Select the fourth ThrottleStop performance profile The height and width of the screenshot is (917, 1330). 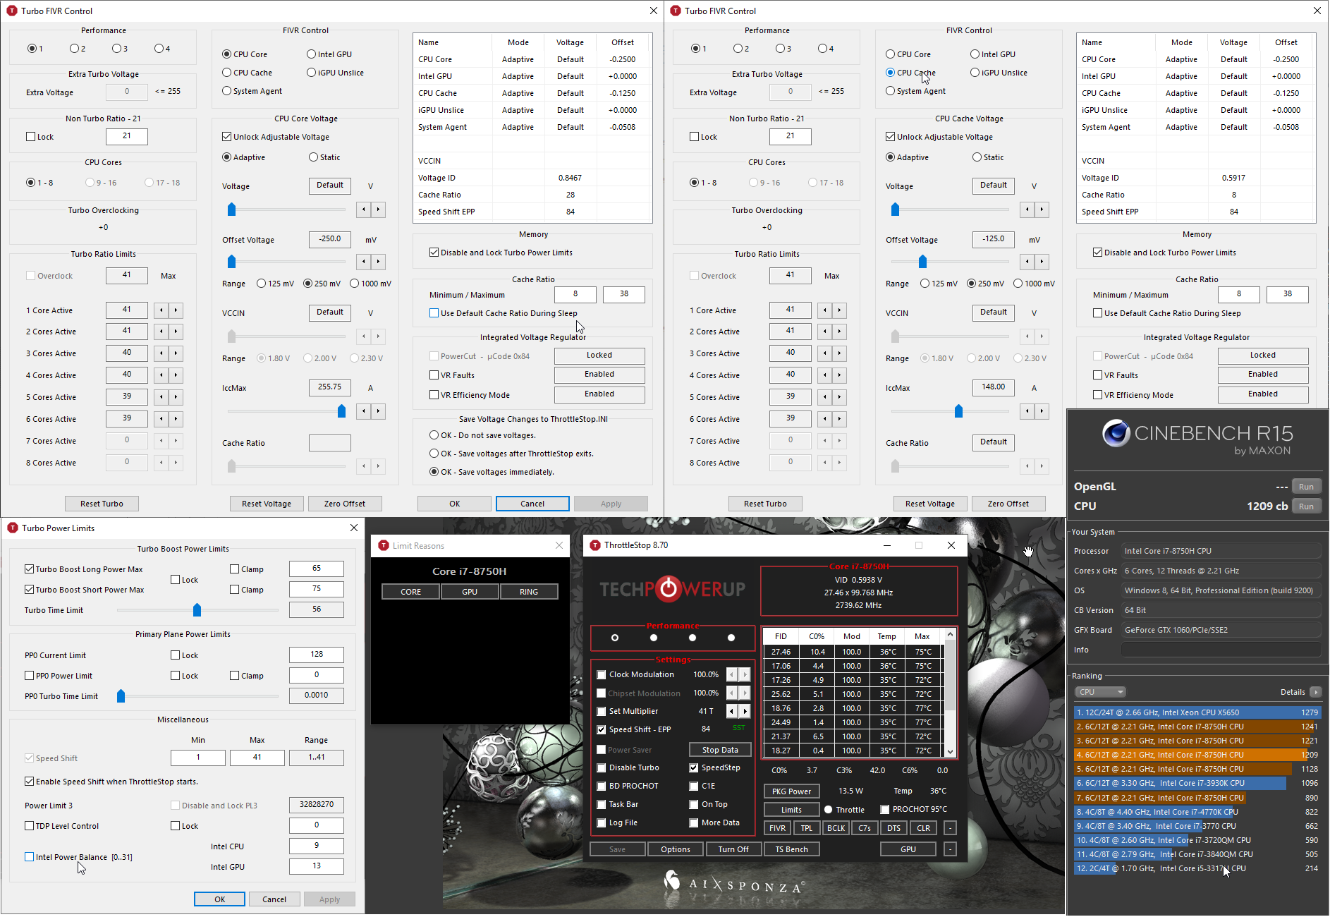coord(731,638)
